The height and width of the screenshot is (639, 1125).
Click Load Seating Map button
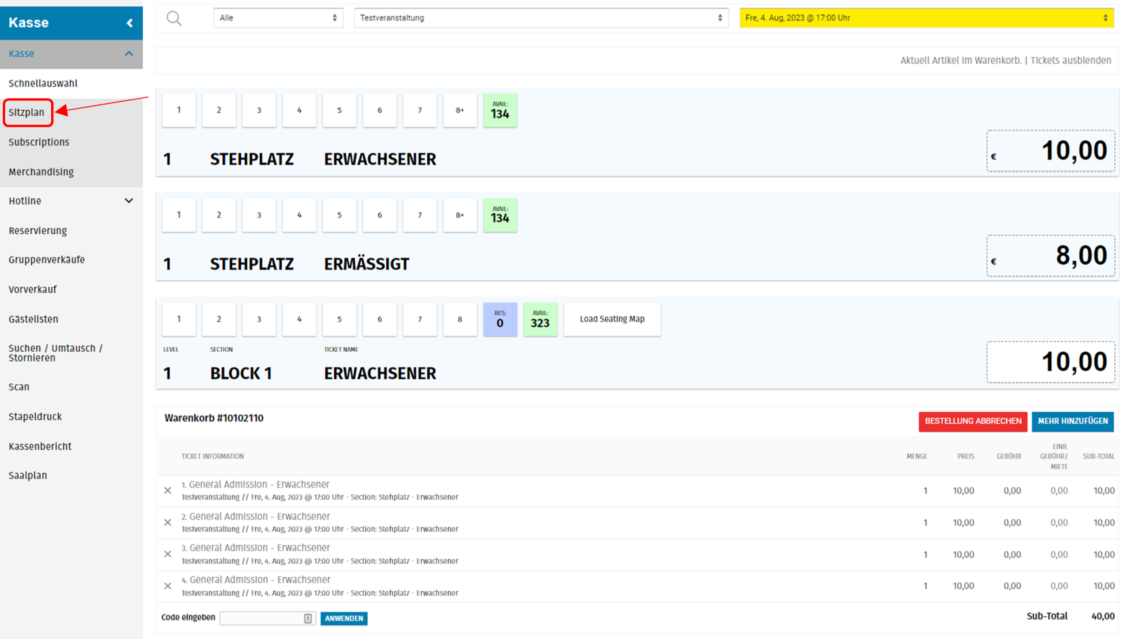point(612,319)
